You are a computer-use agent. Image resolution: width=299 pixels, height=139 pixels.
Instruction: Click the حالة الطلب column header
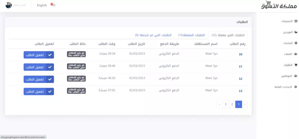click(77, 44)
